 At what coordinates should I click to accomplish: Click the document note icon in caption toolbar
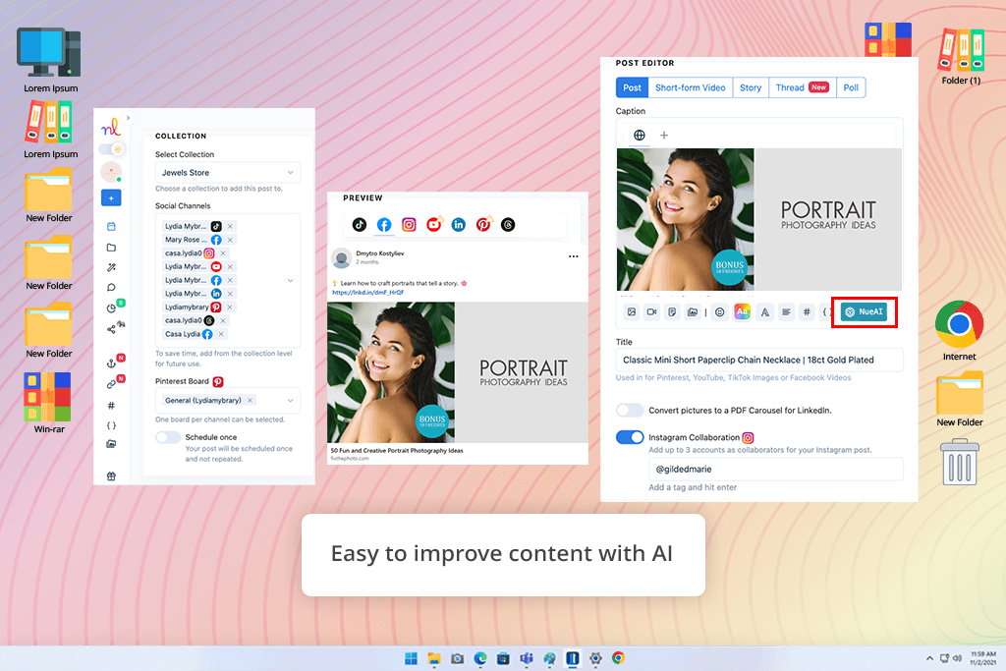coord(672,312)
